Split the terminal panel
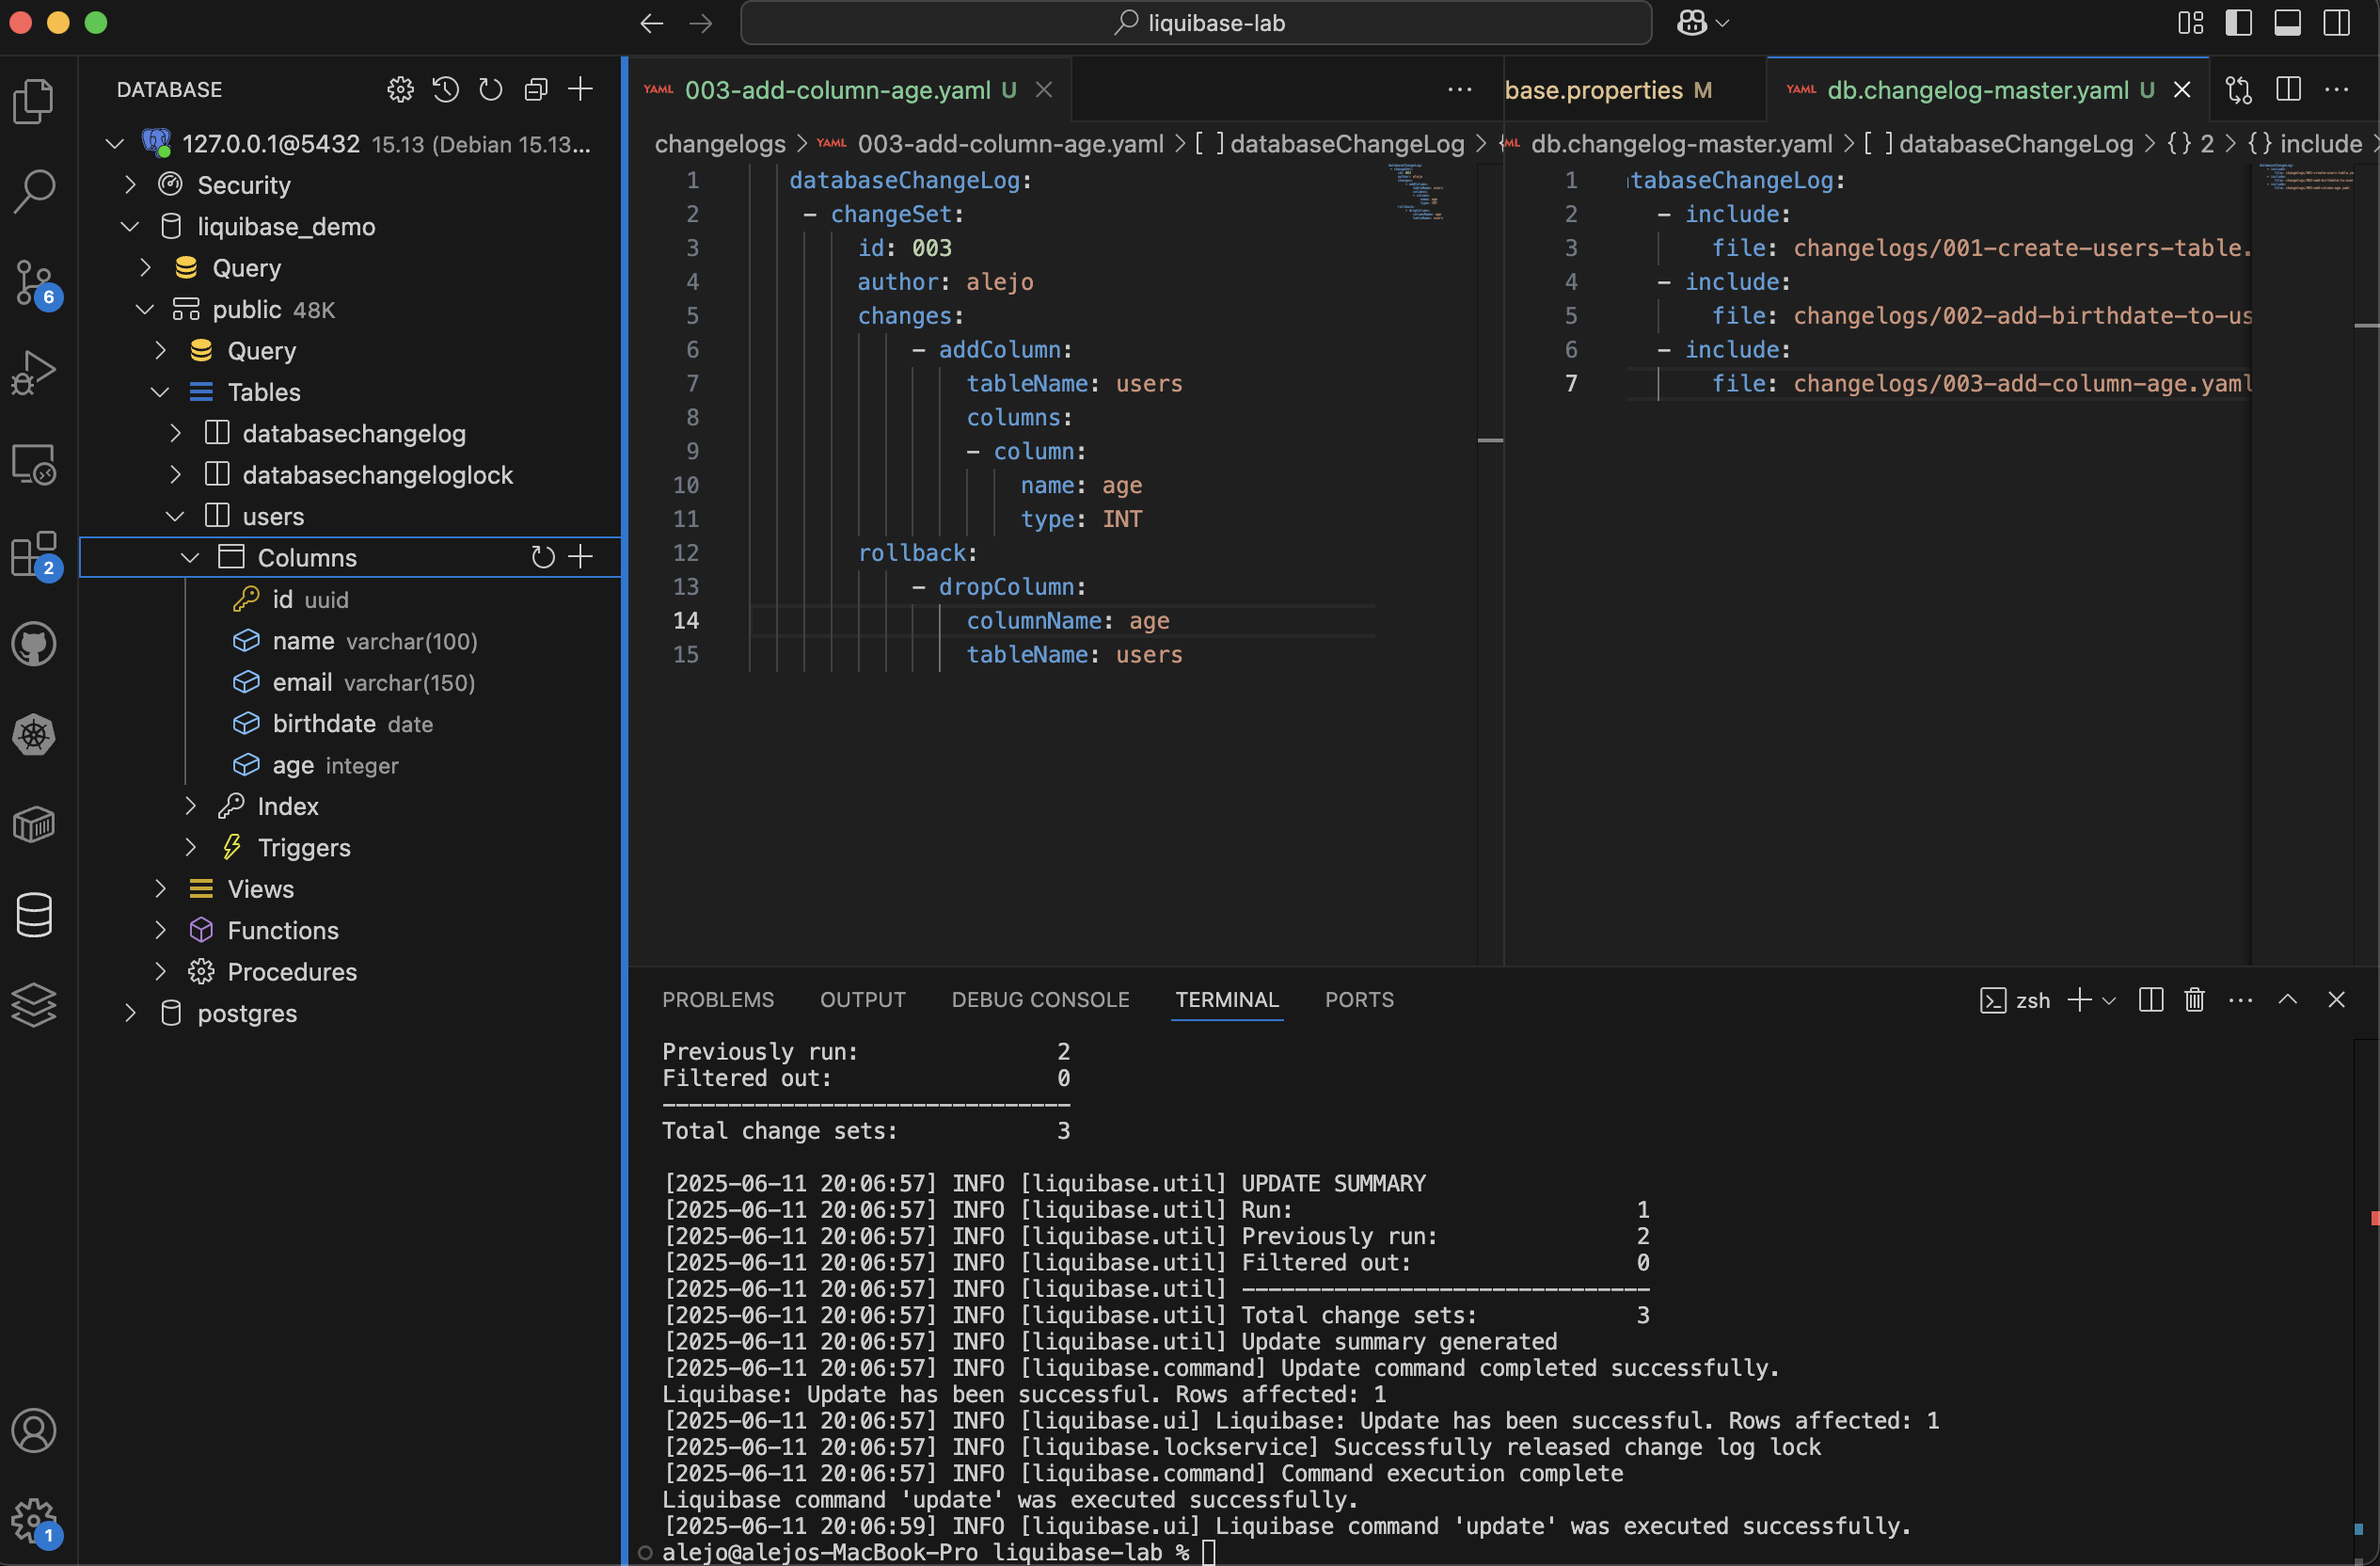 (2151, 999)
